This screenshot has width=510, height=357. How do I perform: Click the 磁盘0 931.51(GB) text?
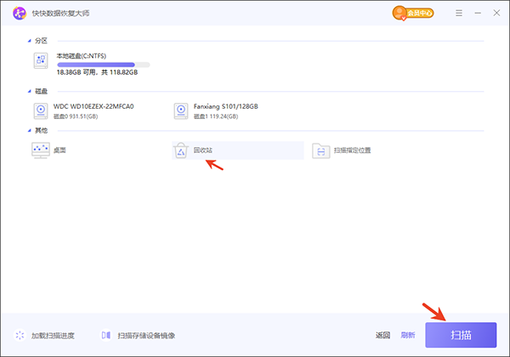point(76,116)
